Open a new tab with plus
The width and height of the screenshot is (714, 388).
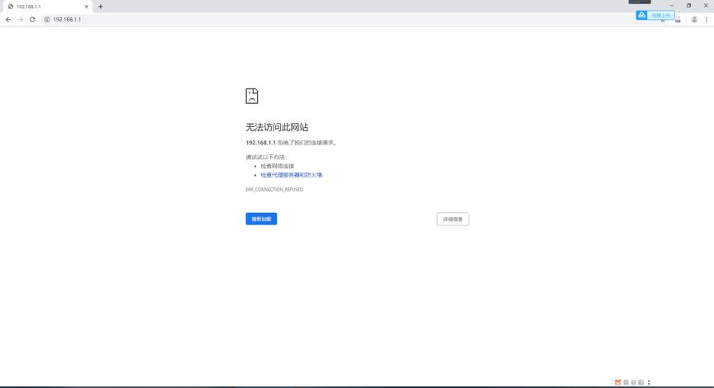pyautogui.click(x=101, y=7)
